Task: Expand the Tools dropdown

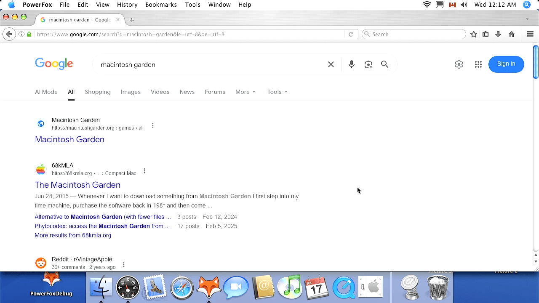Action: coord(277,92)
